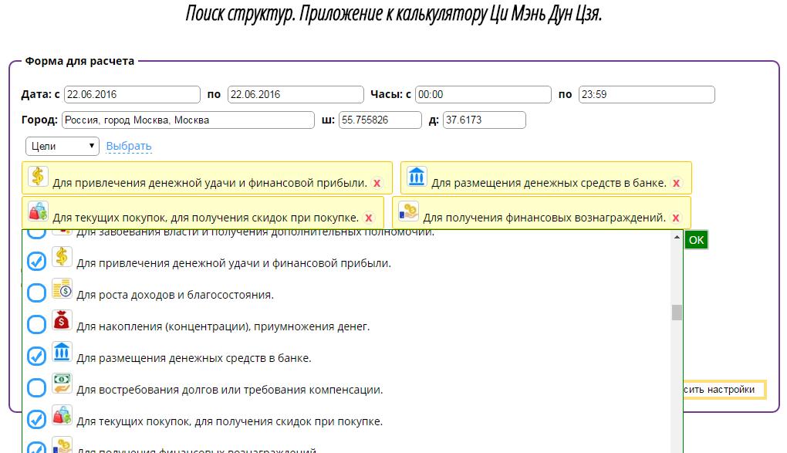Open the 'Цели' dropdown
The height and width of the screenshot is (453, 787).
coord(62,146)
